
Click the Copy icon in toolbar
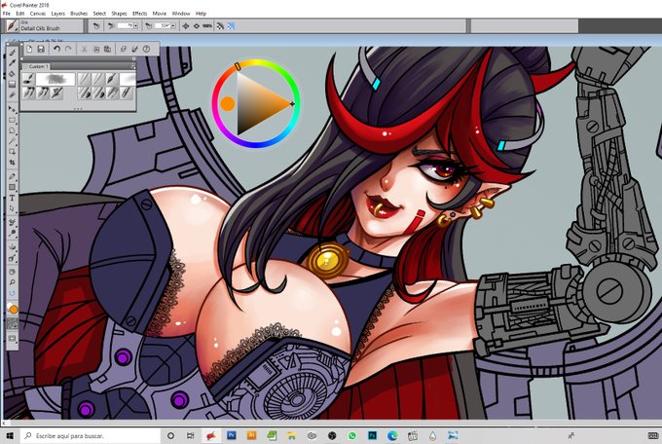coord(96,49)
